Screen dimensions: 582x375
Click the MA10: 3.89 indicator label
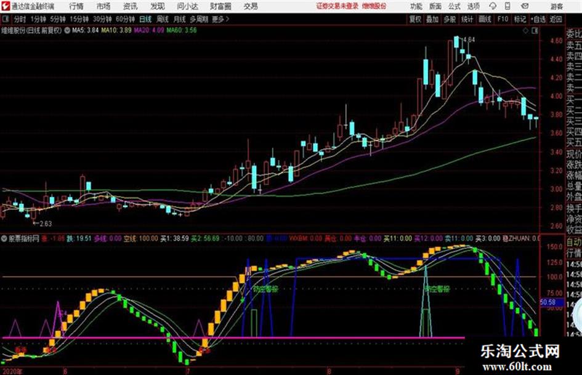click(x=116, y=30)
